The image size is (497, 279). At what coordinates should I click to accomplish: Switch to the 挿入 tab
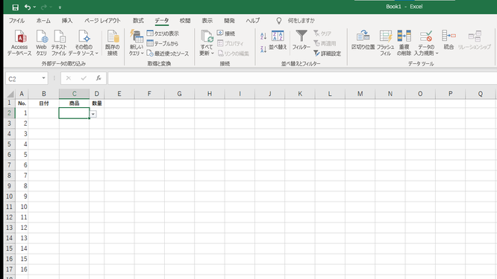[67, 21]
